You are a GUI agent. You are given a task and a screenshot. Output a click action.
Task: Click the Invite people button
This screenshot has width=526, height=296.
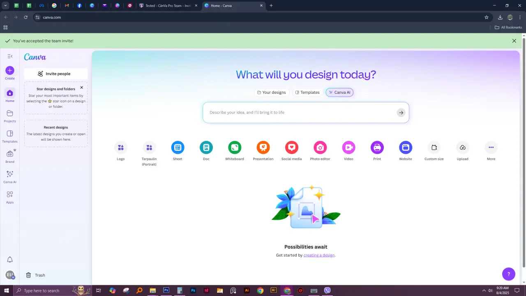pyautogui.click(x=56, y=74)
